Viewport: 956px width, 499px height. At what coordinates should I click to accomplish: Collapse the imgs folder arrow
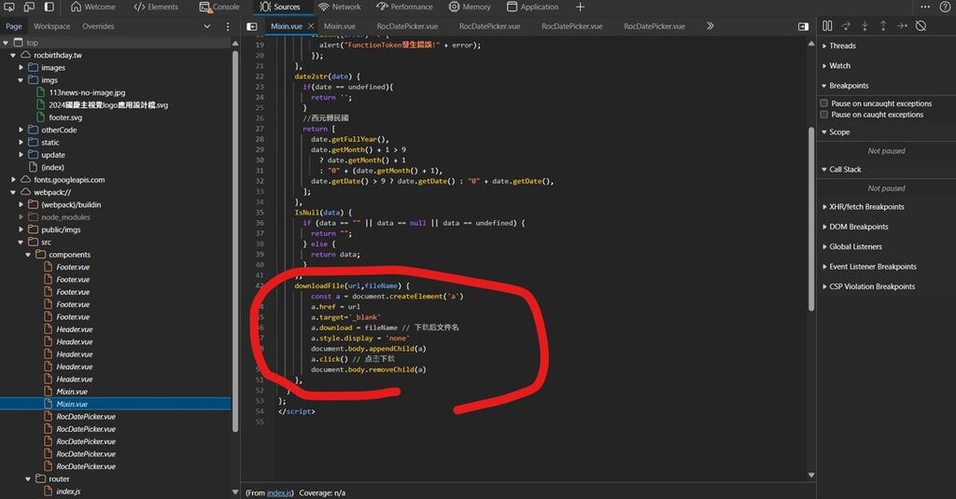(x=21, y=80)
